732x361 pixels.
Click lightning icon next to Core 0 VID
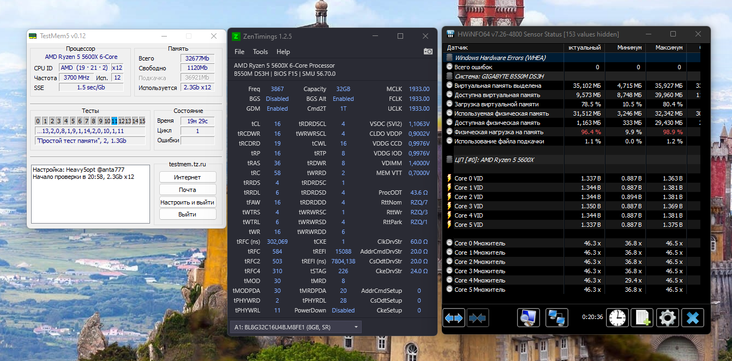pyautogui.click(x=449, y=178)
